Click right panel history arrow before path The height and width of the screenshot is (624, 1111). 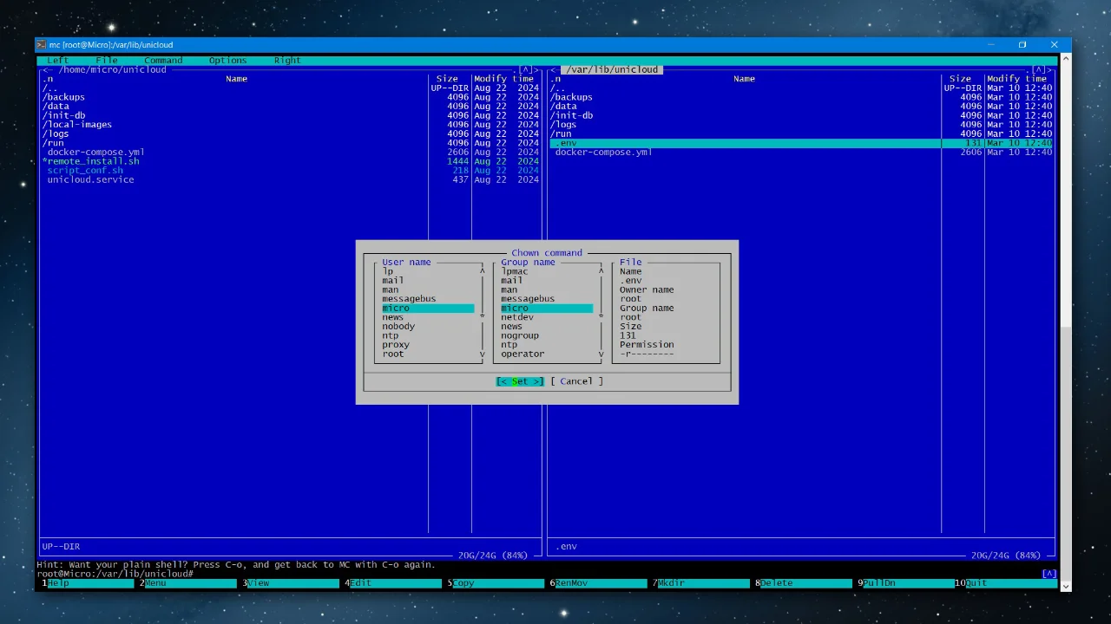tap(554, 69)
